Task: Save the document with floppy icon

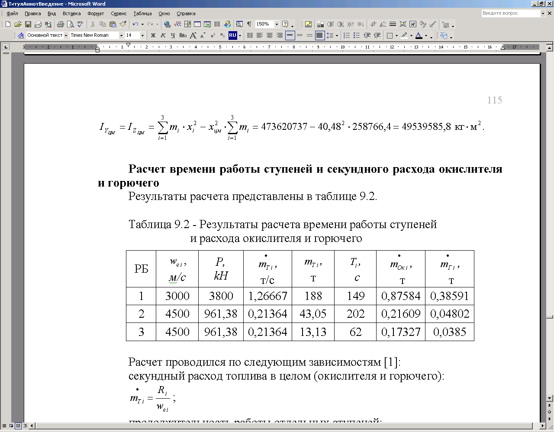Action: point(28,24)
